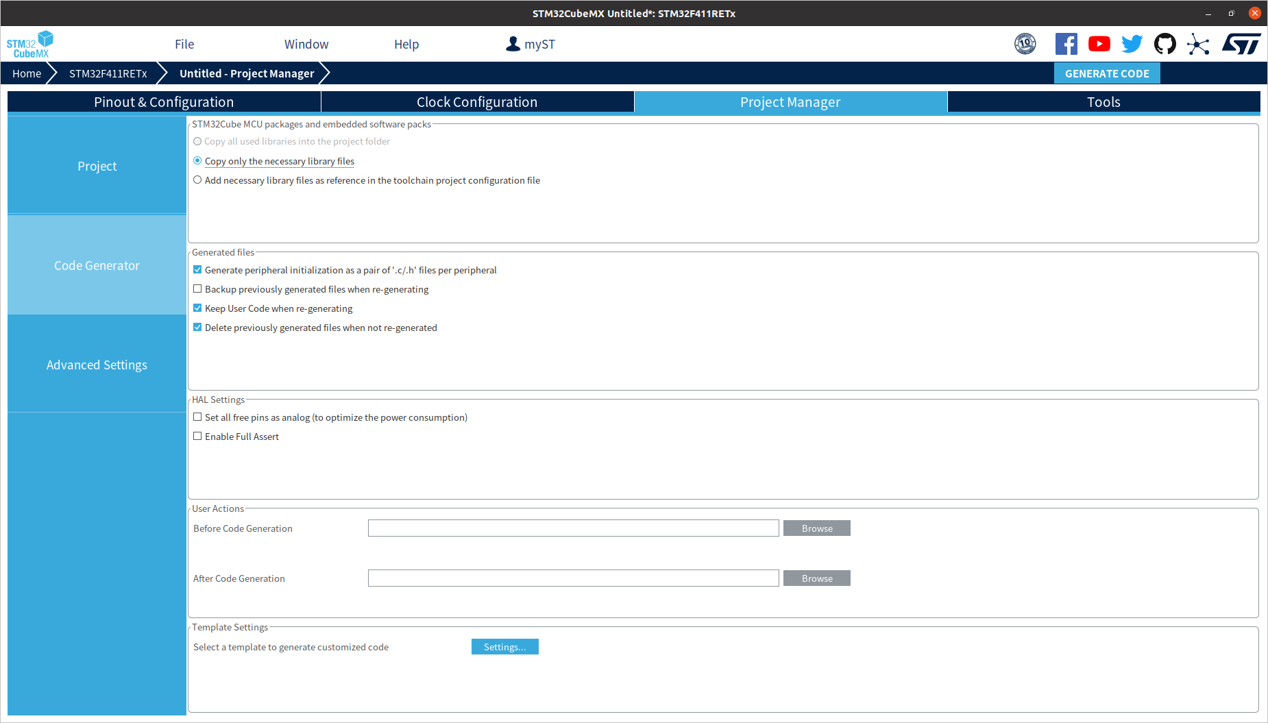Switch to Pinout & Configuration tab
This screenshot has height=723, width=1268.
click(164, 102)
